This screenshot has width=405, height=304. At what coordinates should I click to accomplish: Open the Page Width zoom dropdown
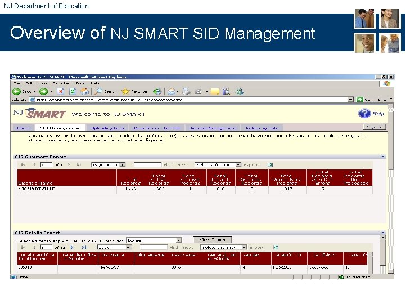109,164
